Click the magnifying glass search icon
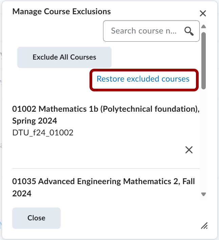This screenshot has width=219, height=240. (189, 31)
